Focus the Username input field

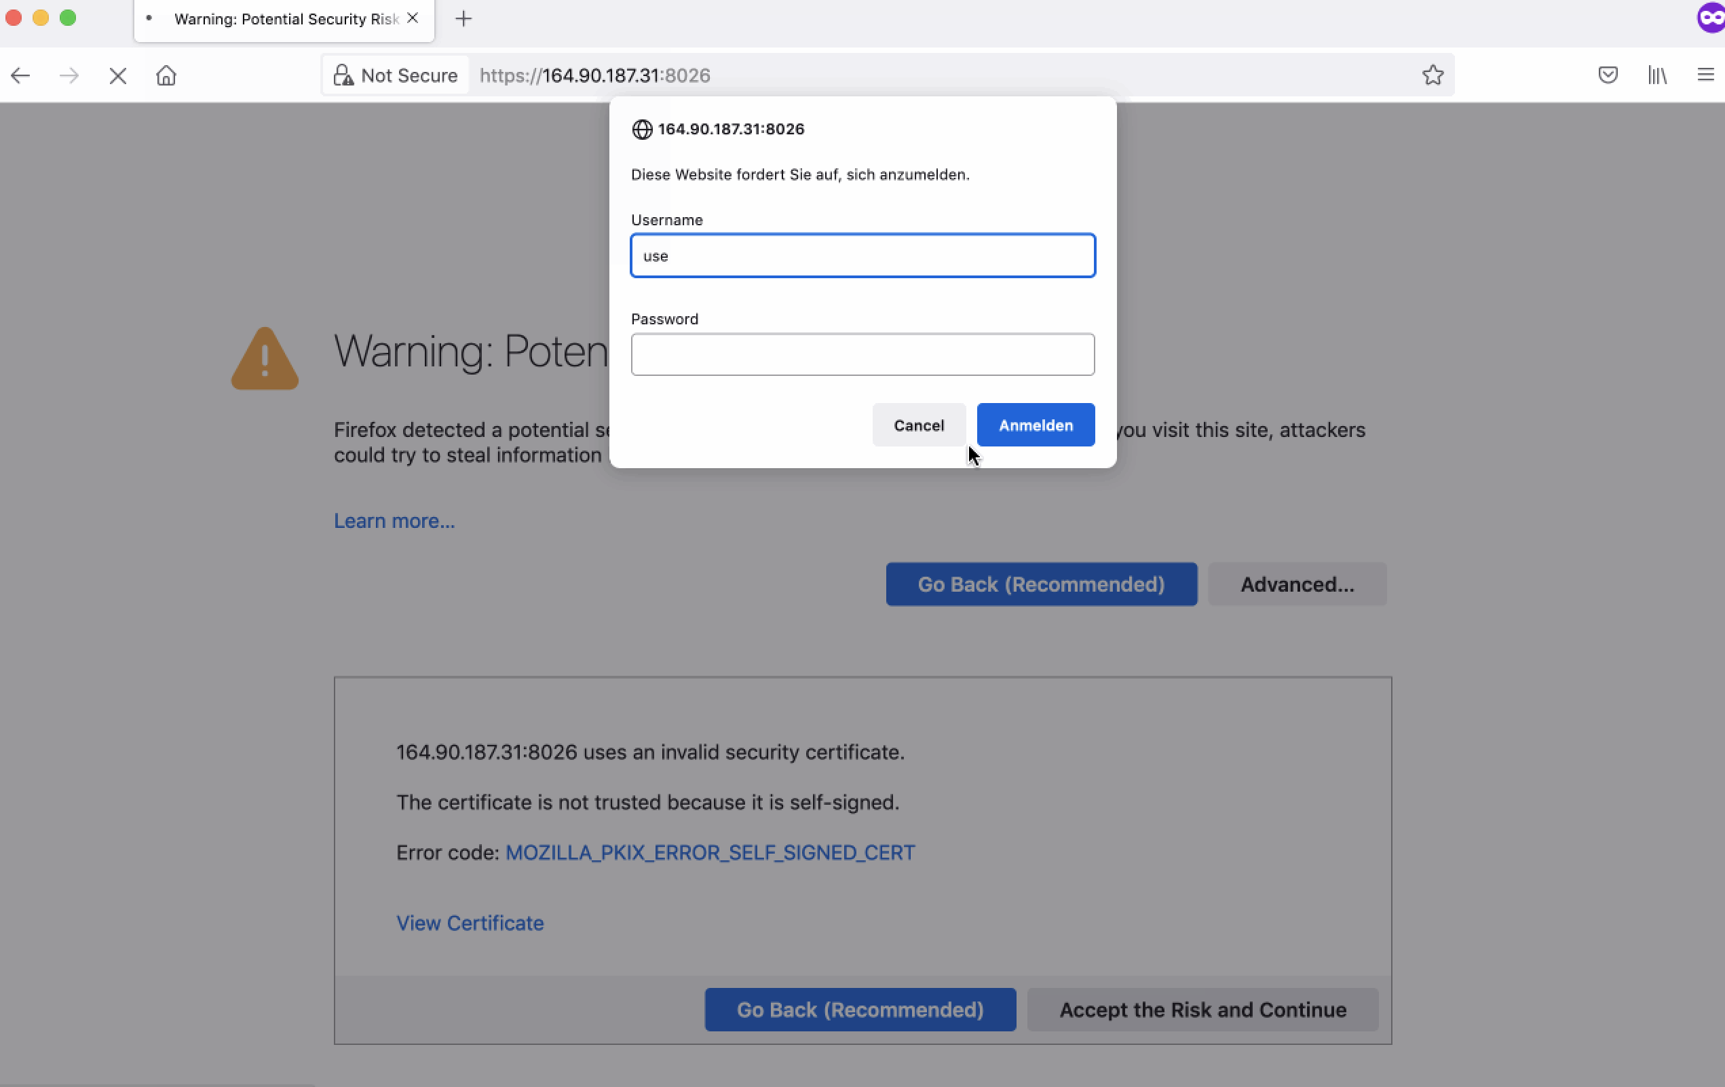point(862,256)
